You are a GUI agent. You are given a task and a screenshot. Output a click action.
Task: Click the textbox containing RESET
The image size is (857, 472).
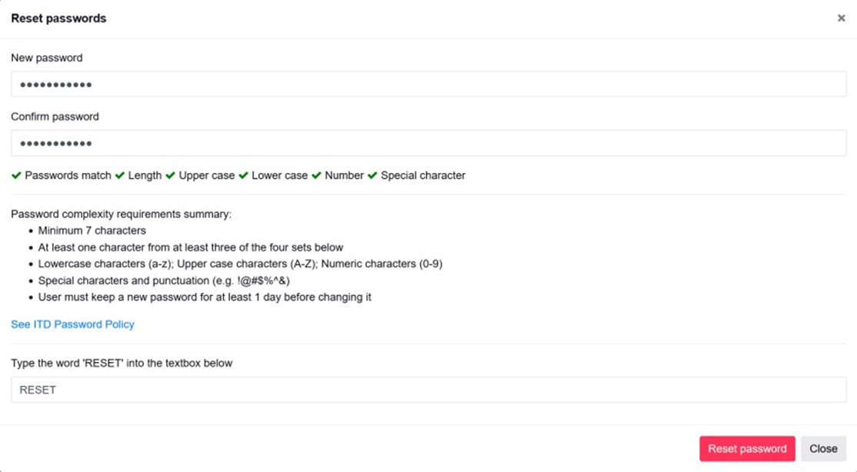[428, 390]
